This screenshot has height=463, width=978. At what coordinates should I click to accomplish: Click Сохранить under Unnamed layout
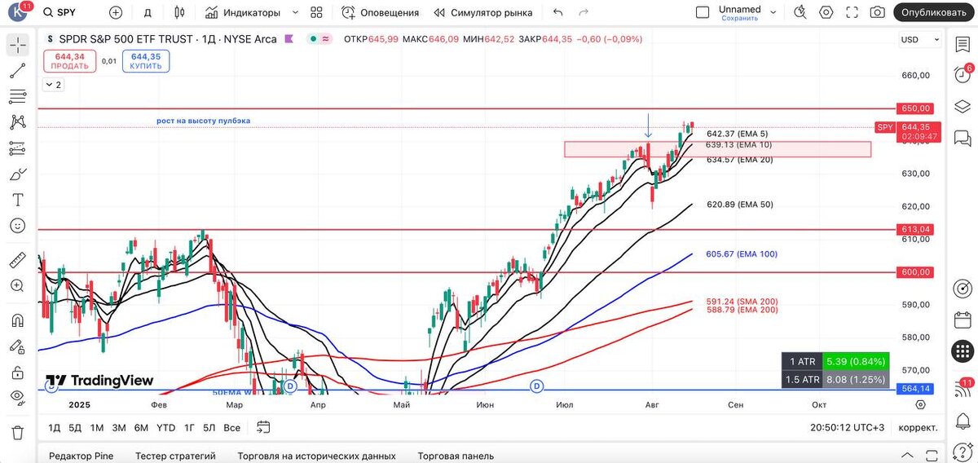[739, 18]
